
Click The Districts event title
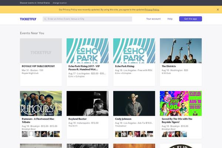169,66
